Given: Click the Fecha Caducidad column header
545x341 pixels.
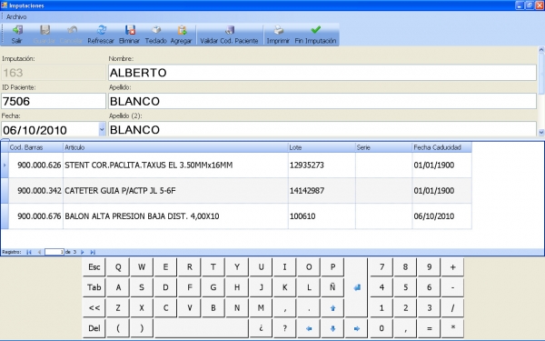Looking at the screenshot, I should [442, 147].
